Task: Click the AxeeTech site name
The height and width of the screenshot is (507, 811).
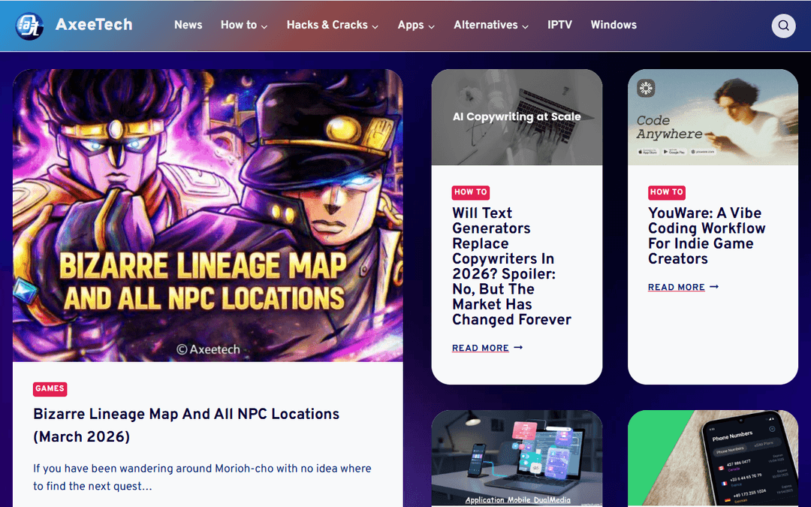Action: coord(94,24)
